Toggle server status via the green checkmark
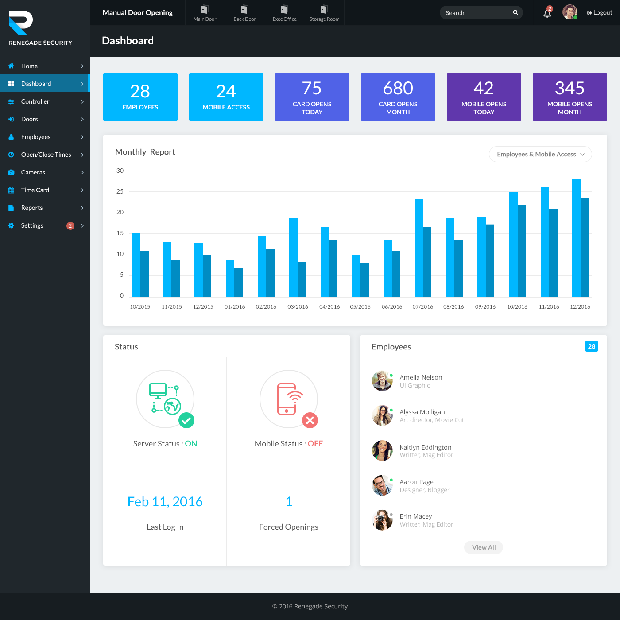This screenshot has height=620, width=620. tap(186, 420)
